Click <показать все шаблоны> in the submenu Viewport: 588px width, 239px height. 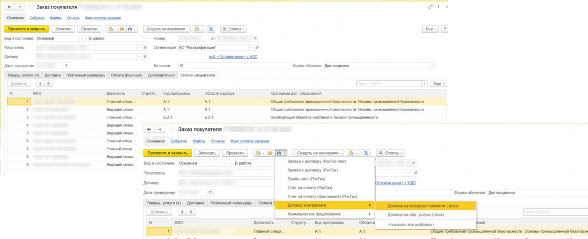click(411, 224)
